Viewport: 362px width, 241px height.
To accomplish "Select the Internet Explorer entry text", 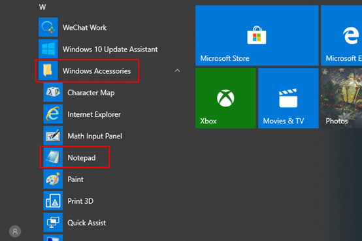I will pyautogui.click(x=94, y=114).
